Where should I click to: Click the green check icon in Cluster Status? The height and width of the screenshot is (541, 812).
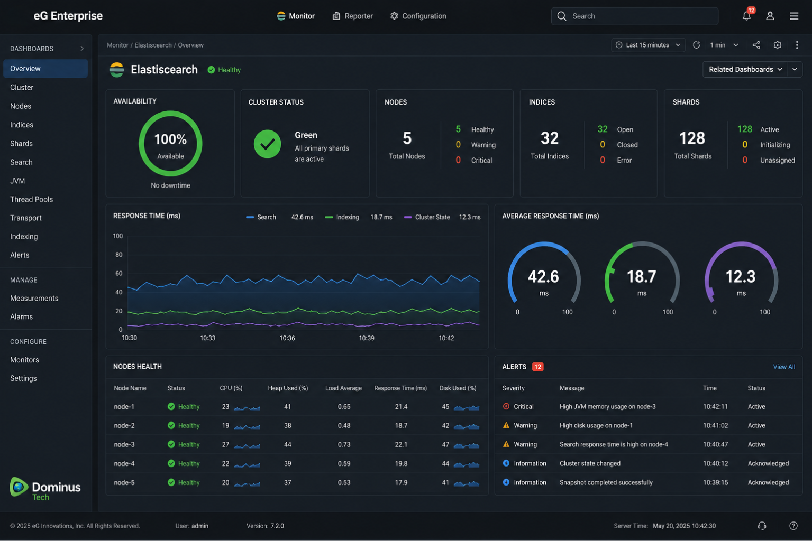coord(267,144)
